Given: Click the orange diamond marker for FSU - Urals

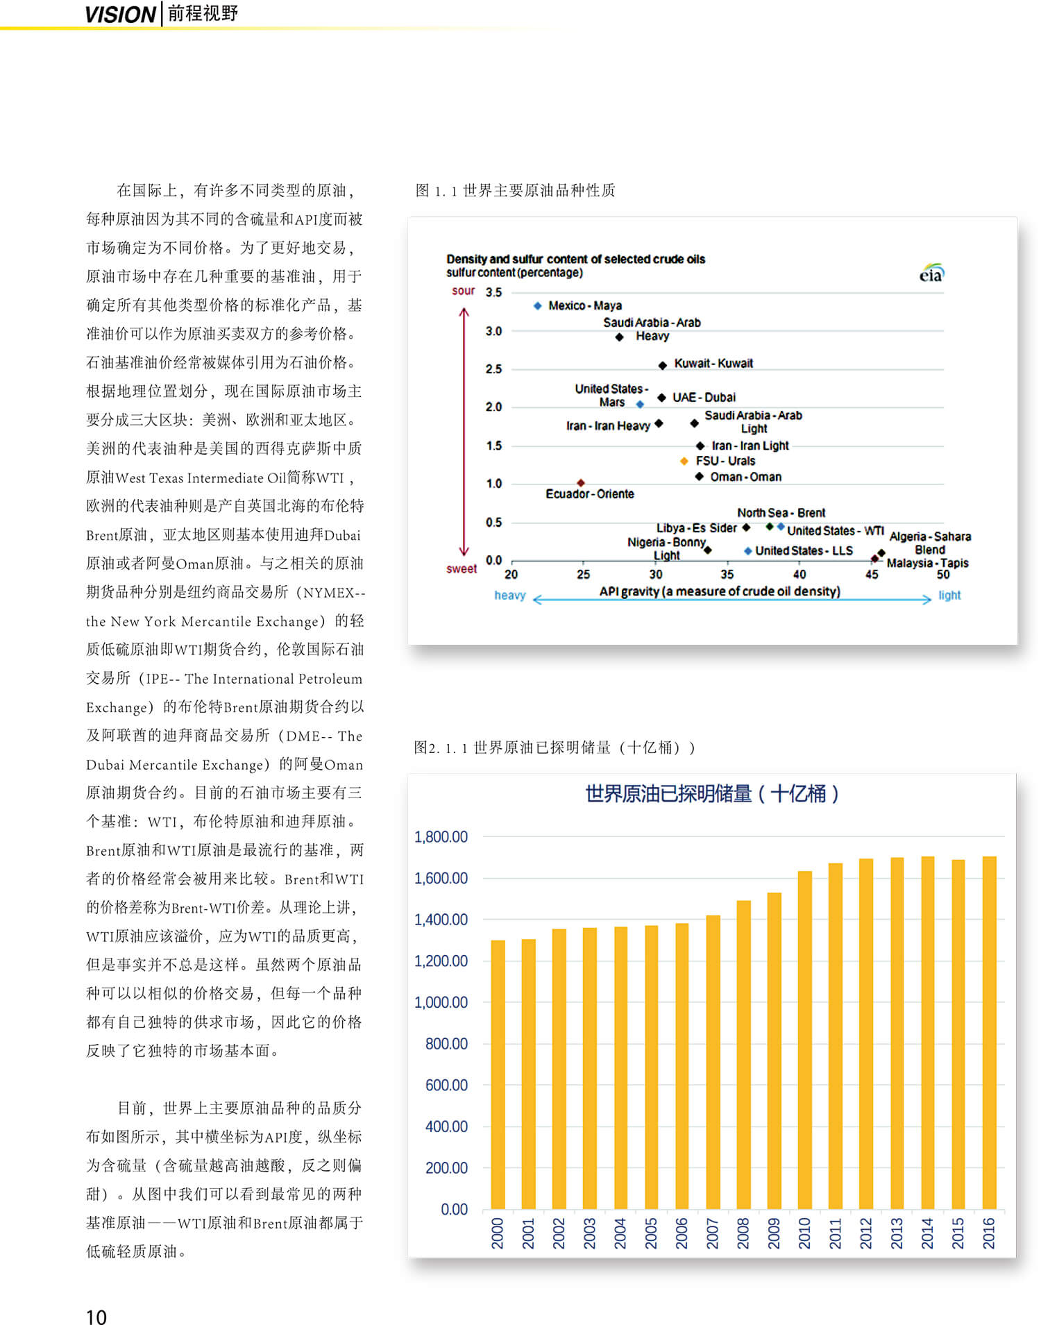Looking at the screenshot, I should click(x=684, y=461).
